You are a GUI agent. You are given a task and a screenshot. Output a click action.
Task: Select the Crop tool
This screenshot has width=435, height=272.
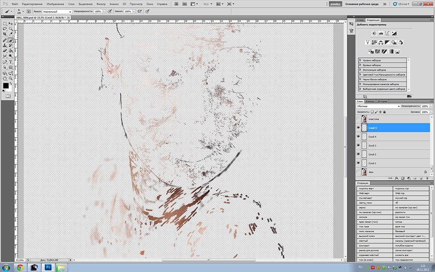coord(5,34)
